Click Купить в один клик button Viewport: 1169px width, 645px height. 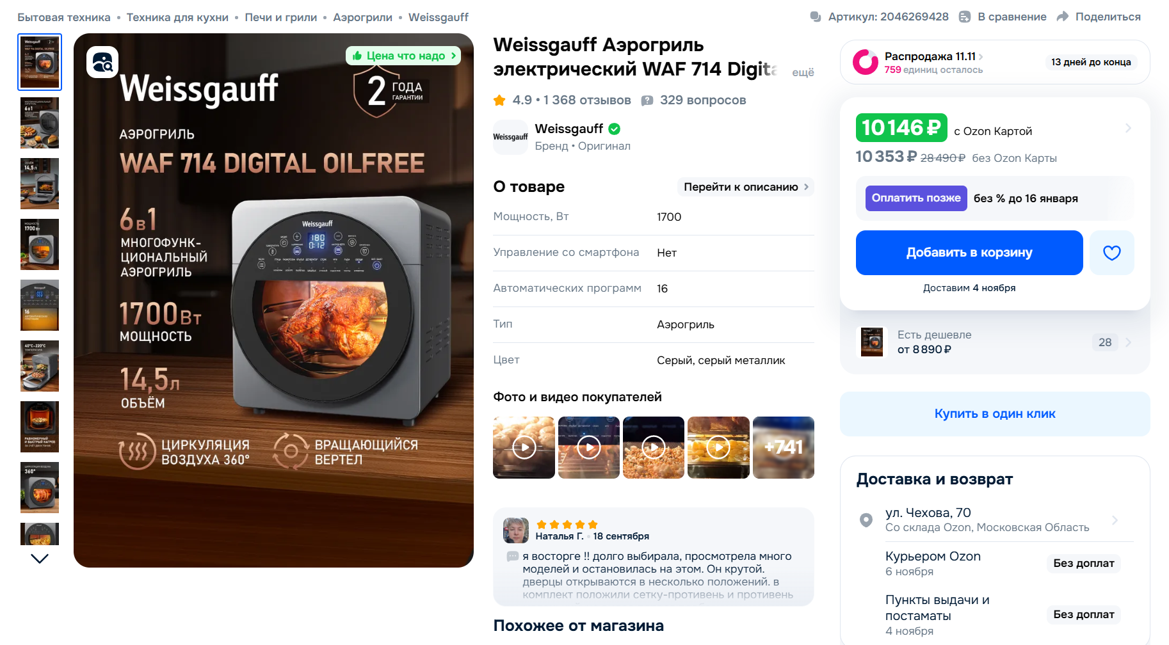coord(995,414)
